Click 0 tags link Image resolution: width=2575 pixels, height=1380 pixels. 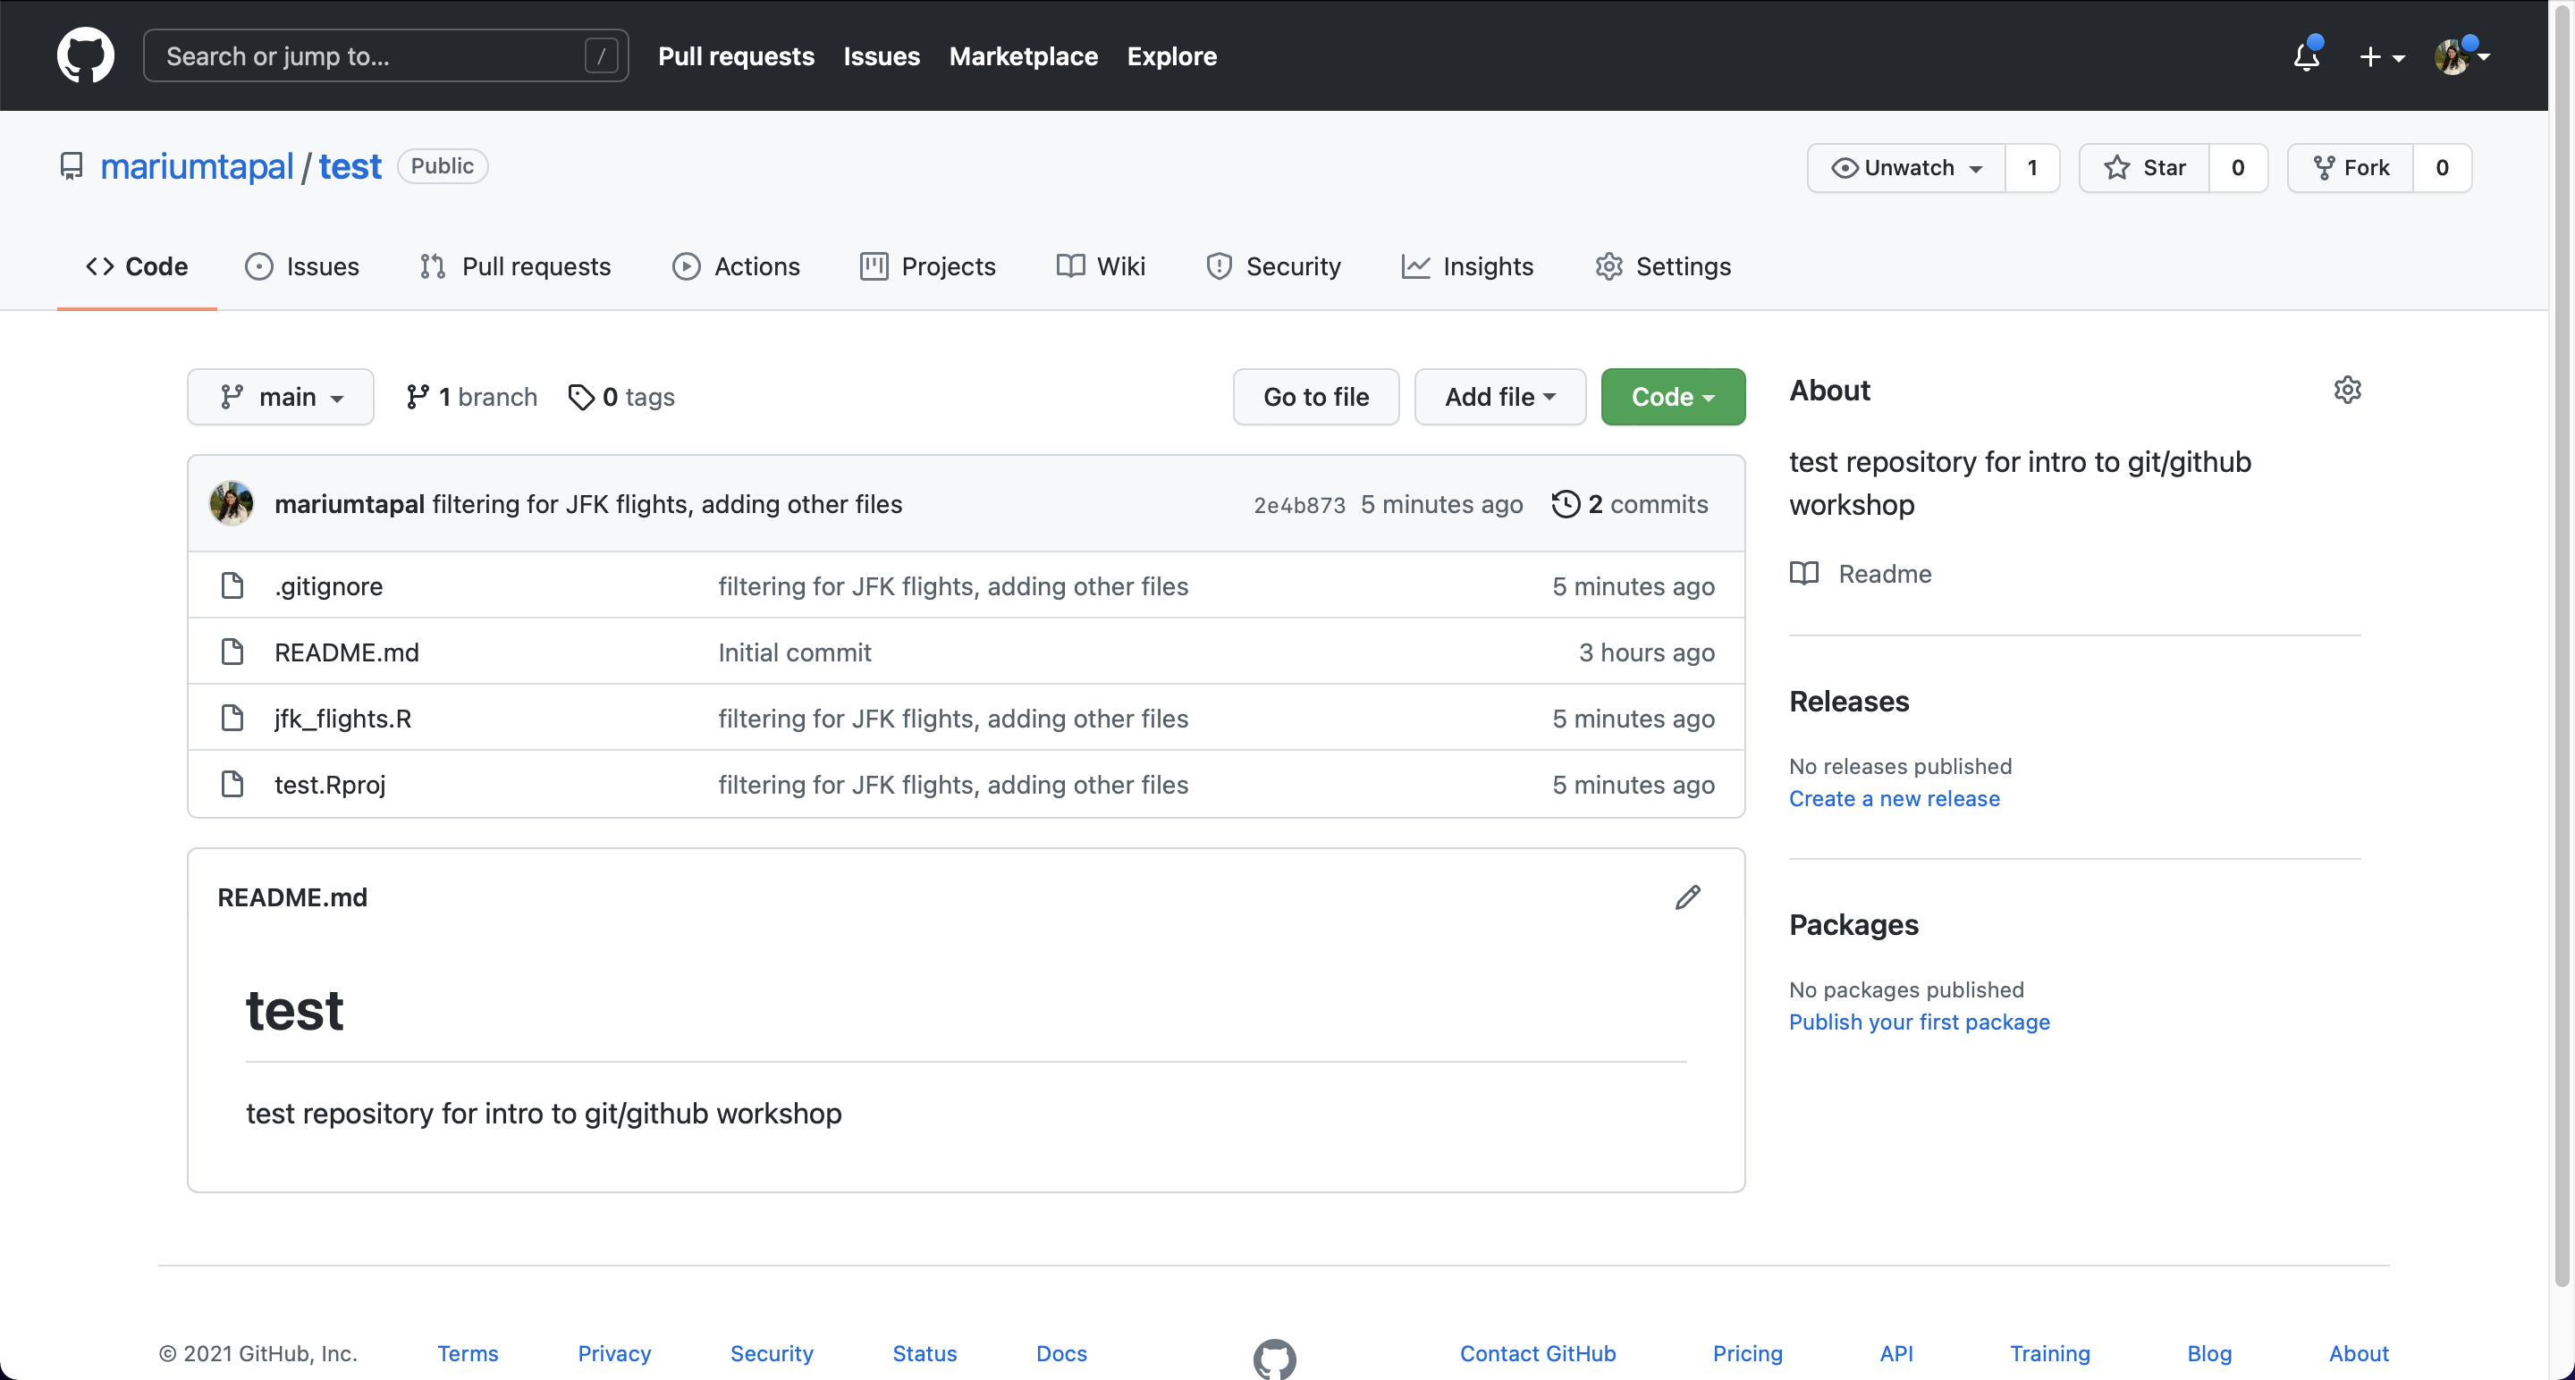(x=621, y=397)
